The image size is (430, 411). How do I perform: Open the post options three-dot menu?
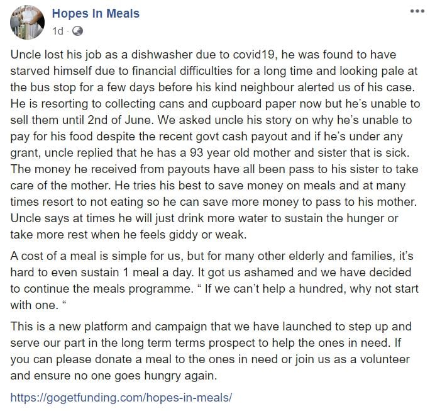tap(415, 11)
